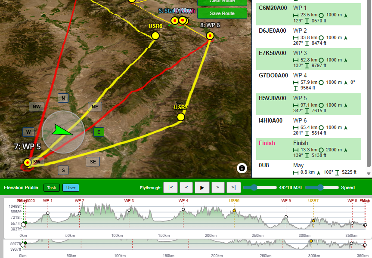
Task: Click the Elevation Profile label
Action: [21, 187]
